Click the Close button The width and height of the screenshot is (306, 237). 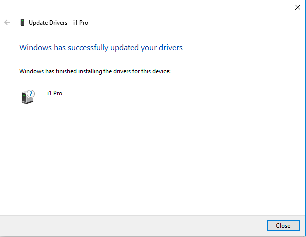(283, 225)
